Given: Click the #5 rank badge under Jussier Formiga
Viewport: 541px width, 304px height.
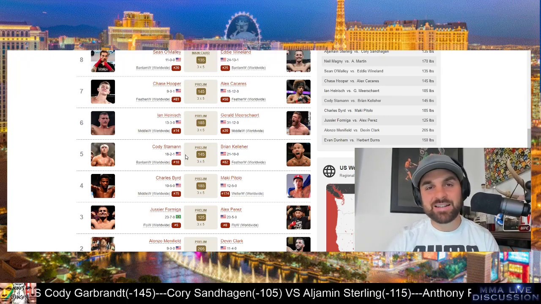Looking at the screenshot, I should point(176,225).
